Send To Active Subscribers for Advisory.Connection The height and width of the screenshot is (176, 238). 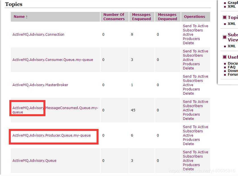195,28
